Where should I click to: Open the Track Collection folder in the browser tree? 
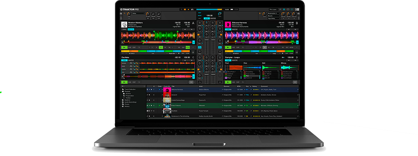coord(131,89)
